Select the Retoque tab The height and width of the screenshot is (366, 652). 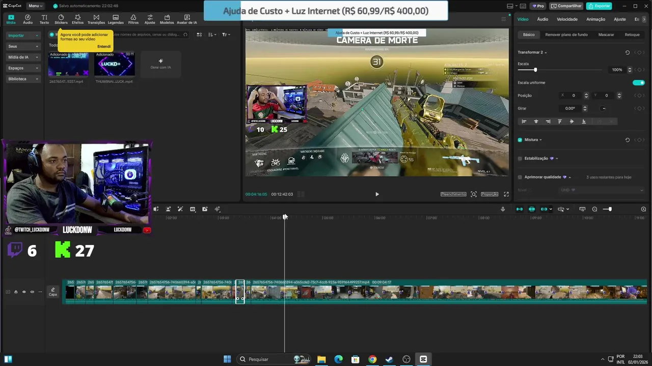coord(632,35)
